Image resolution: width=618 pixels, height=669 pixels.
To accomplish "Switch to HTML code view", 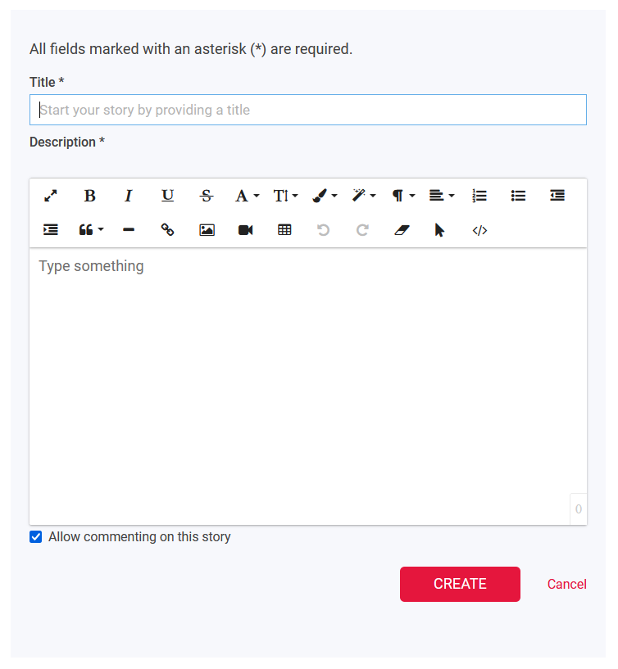I will click(x=479, y=230).
